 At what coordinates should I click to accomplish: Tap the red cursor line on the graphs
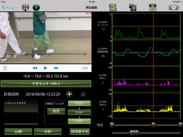(153, 66)
